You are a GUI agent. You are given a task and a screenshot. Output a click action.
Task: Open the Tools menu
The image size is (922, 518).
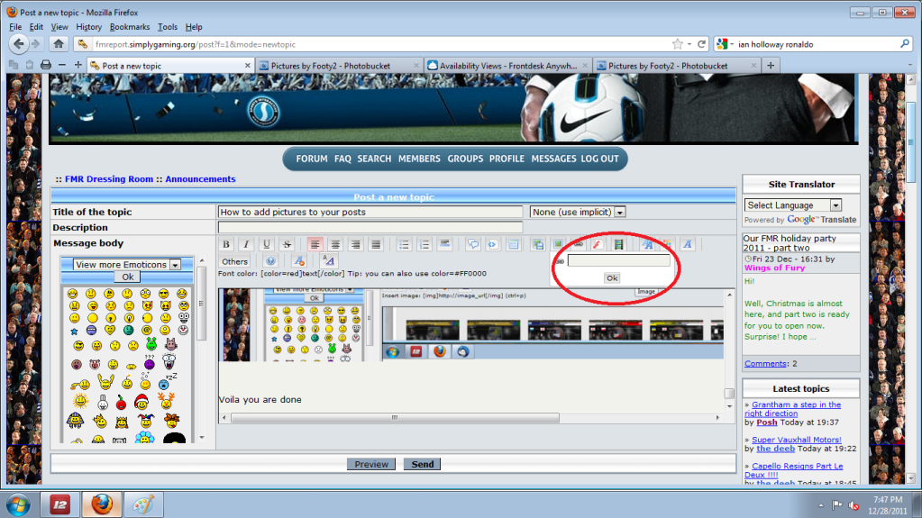point(167,27)
